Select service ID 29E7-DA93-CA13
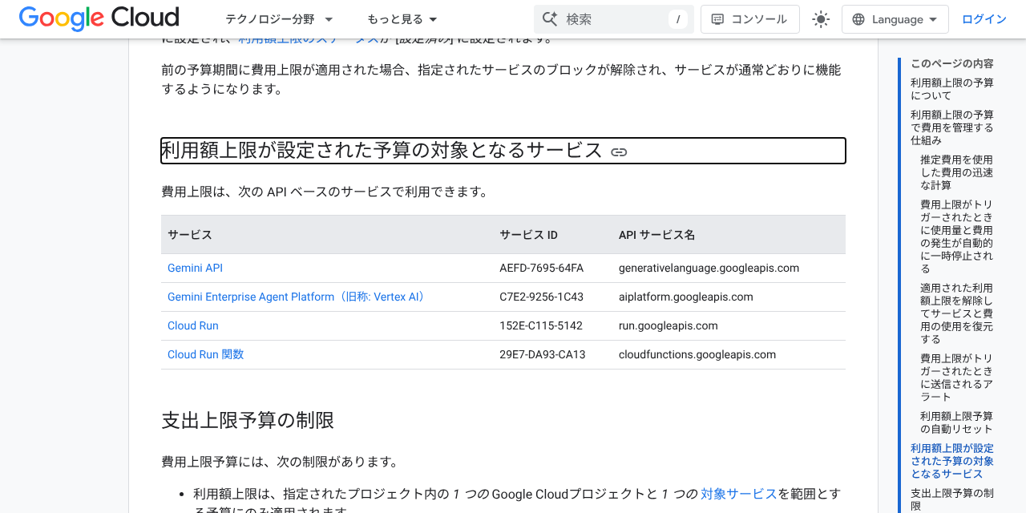Viewport: 1026px width, 513px height. pyautogui.click(x=543, y=354)
